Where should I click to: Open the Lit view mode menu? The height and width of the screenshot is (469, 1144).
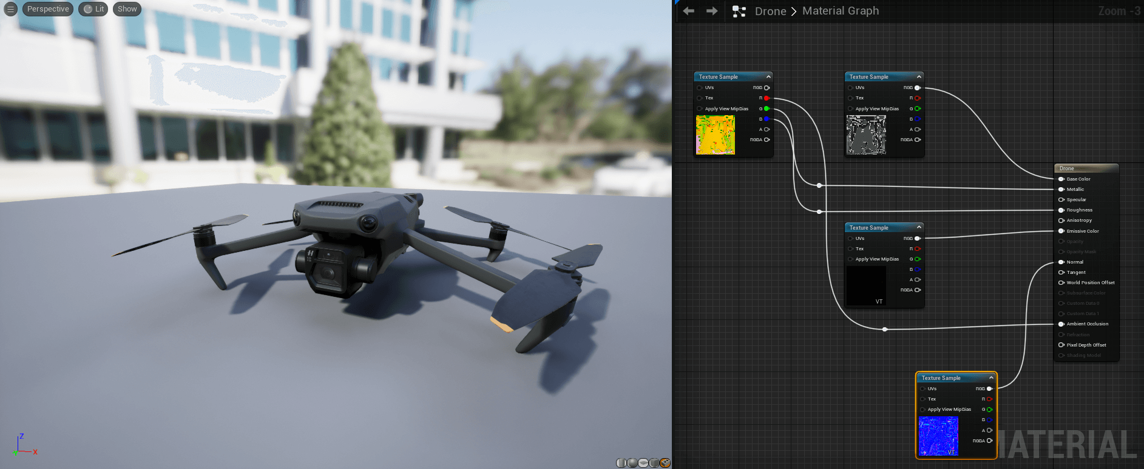point(93,9)
